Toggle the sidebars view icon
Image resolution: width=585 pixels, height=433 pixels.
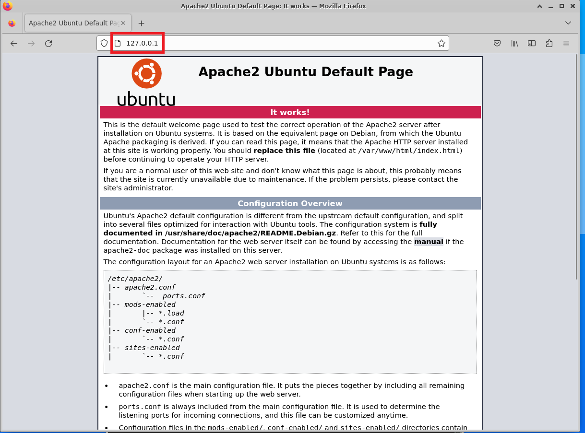point(532,43)
